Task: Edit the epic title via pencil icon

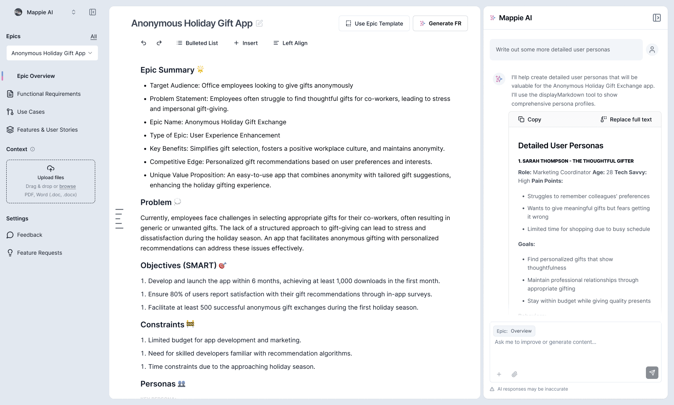Action: pos(260,24)
